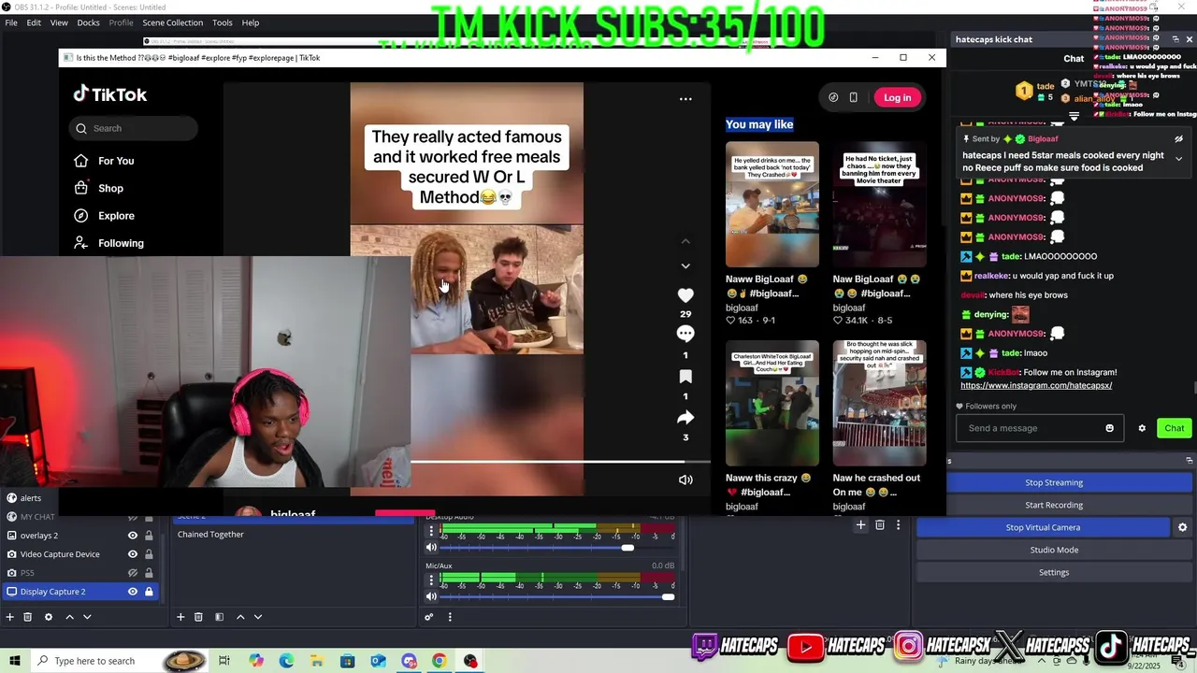Image resolution: width=1197 pixels, height=673 pixels.
Task: Go to the next TikTok video
Action: tap(685, 265)
